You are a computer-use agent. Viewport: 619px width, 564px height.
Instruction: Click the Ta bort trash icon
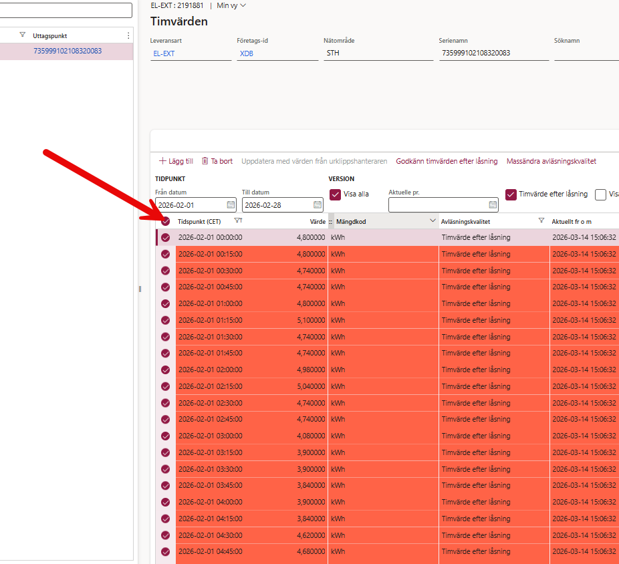click(205, 161)
